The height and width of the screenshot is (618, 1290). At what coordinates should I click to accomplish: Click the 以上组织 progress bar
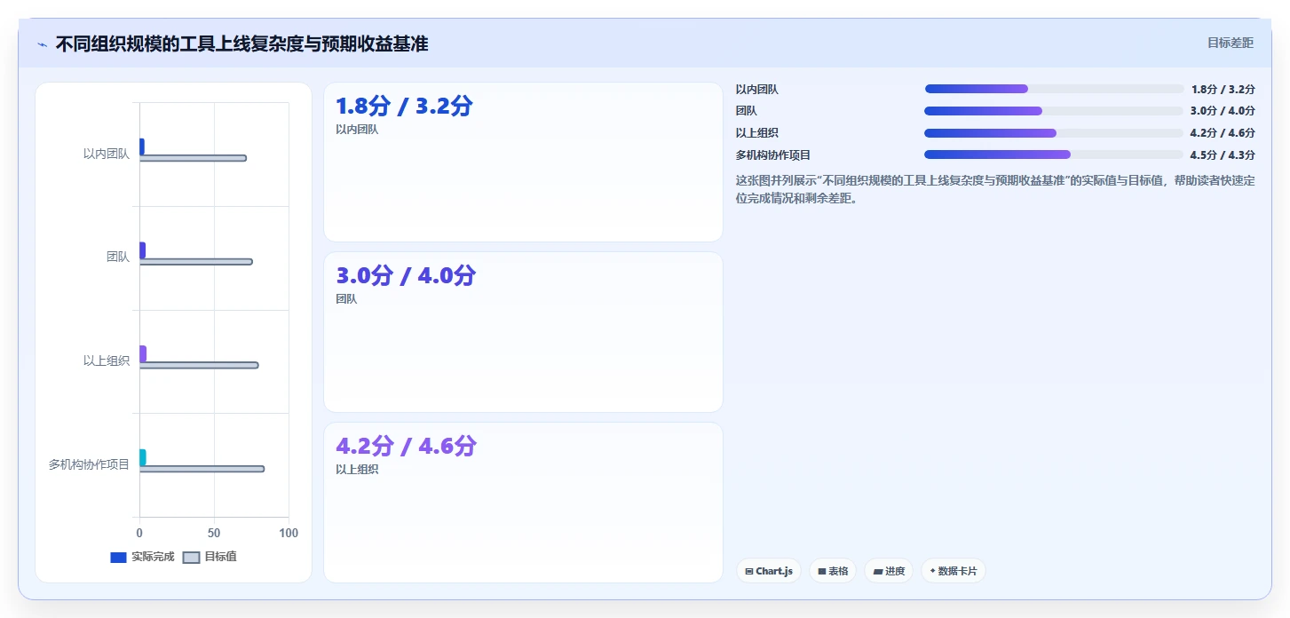click(1054, 133)
